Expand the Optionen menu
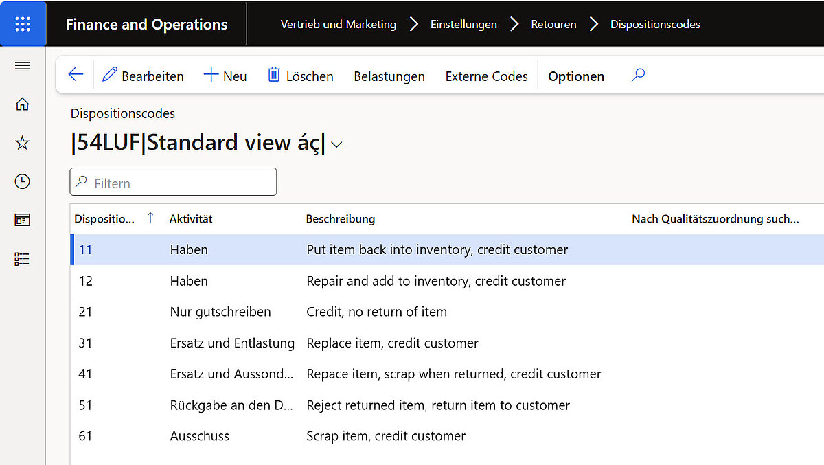Image resolution: width=824 pixels, height=465 pixels. pos(576,76)
